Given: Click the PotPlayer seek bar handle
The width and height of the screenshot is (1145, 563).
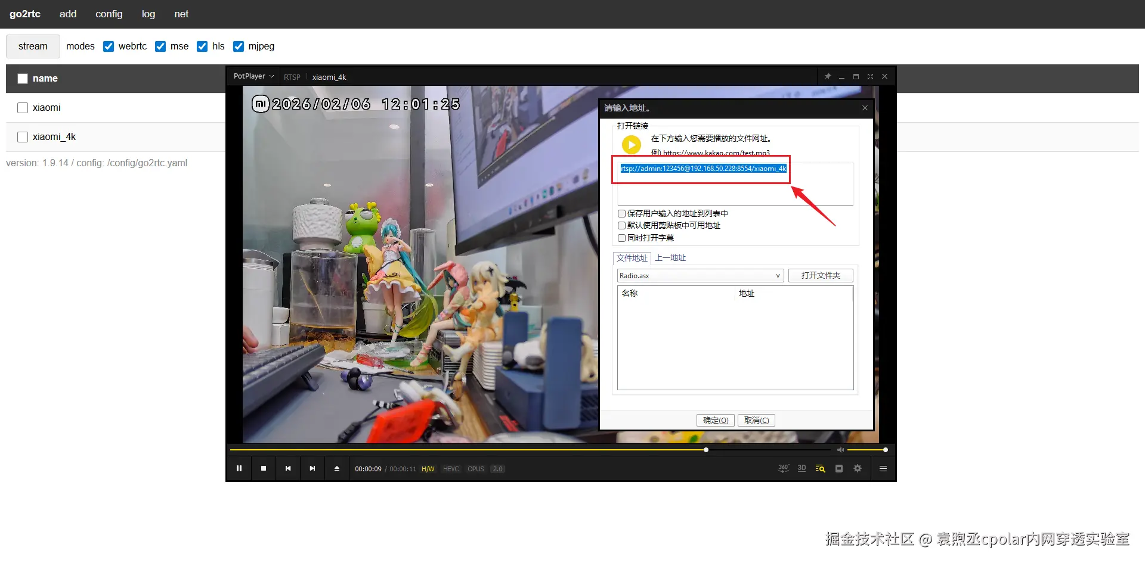Looking at the screenshot, I should (x=706, y=450).
